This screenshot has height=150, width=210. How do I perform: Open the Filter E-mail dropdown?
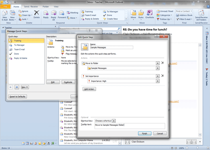tap(184, 19)
